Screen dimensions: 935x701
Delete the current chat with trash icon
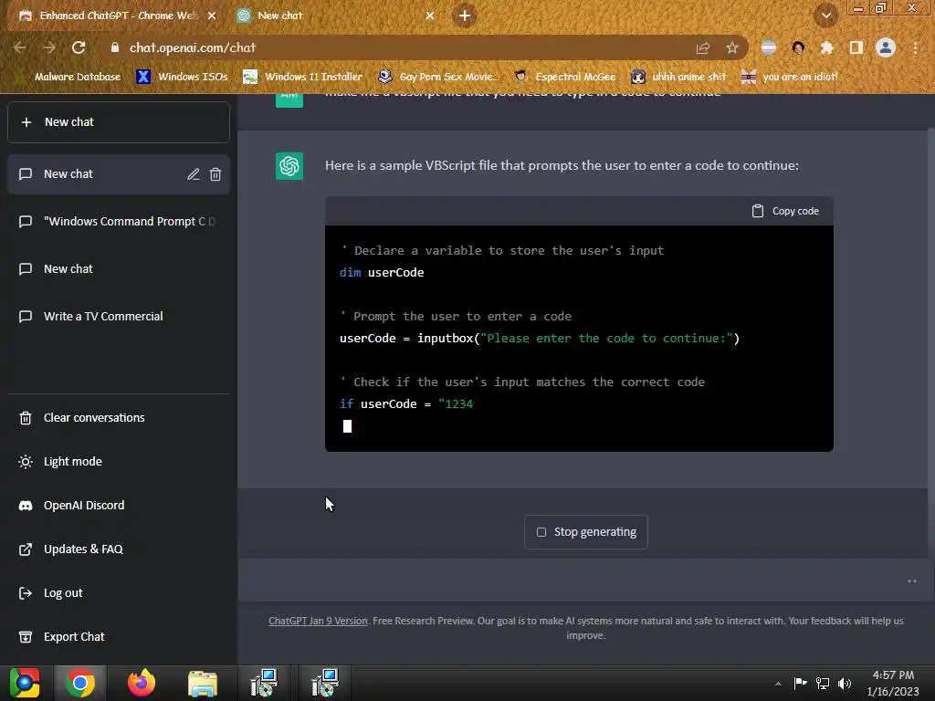[x=215, y=174]
